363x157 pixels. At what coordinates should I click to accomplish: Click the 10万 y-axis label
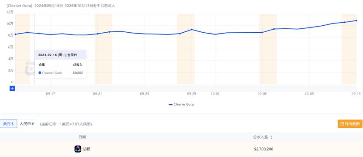[x=10, y=24]
